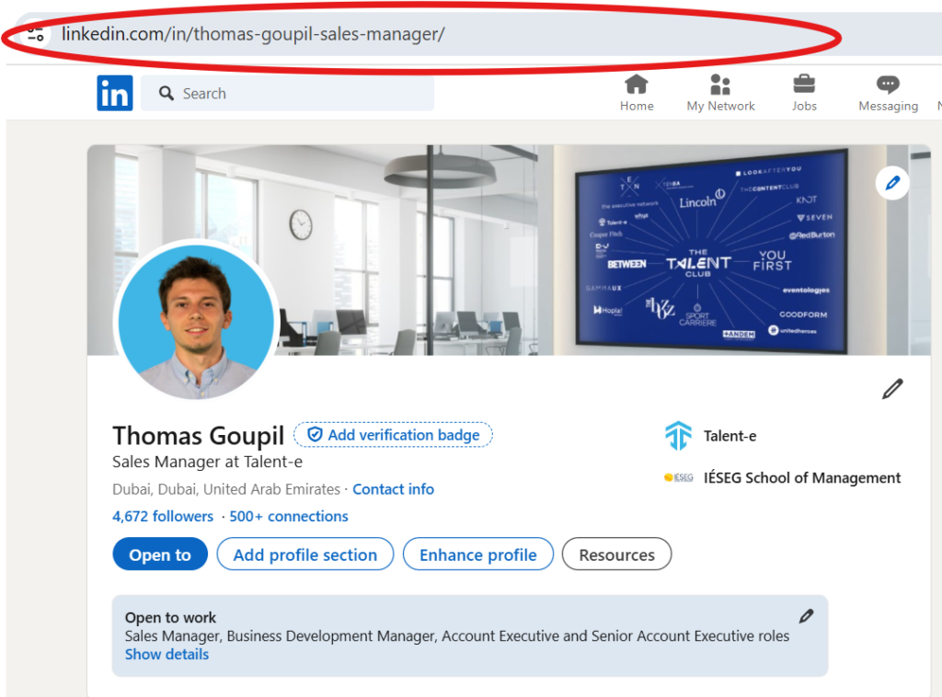View the 500+ connections link
The height and width of the screenshot is (697, 942).
[288, 516]
